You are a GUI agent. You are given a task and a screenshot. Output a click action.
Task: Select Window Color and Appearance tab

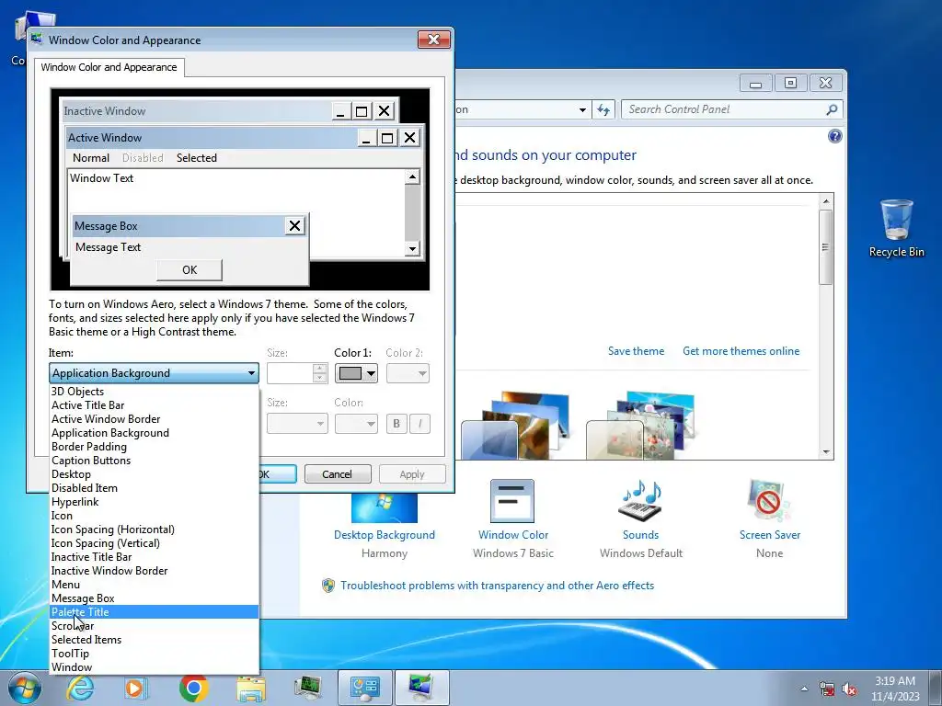pos(109,67)
